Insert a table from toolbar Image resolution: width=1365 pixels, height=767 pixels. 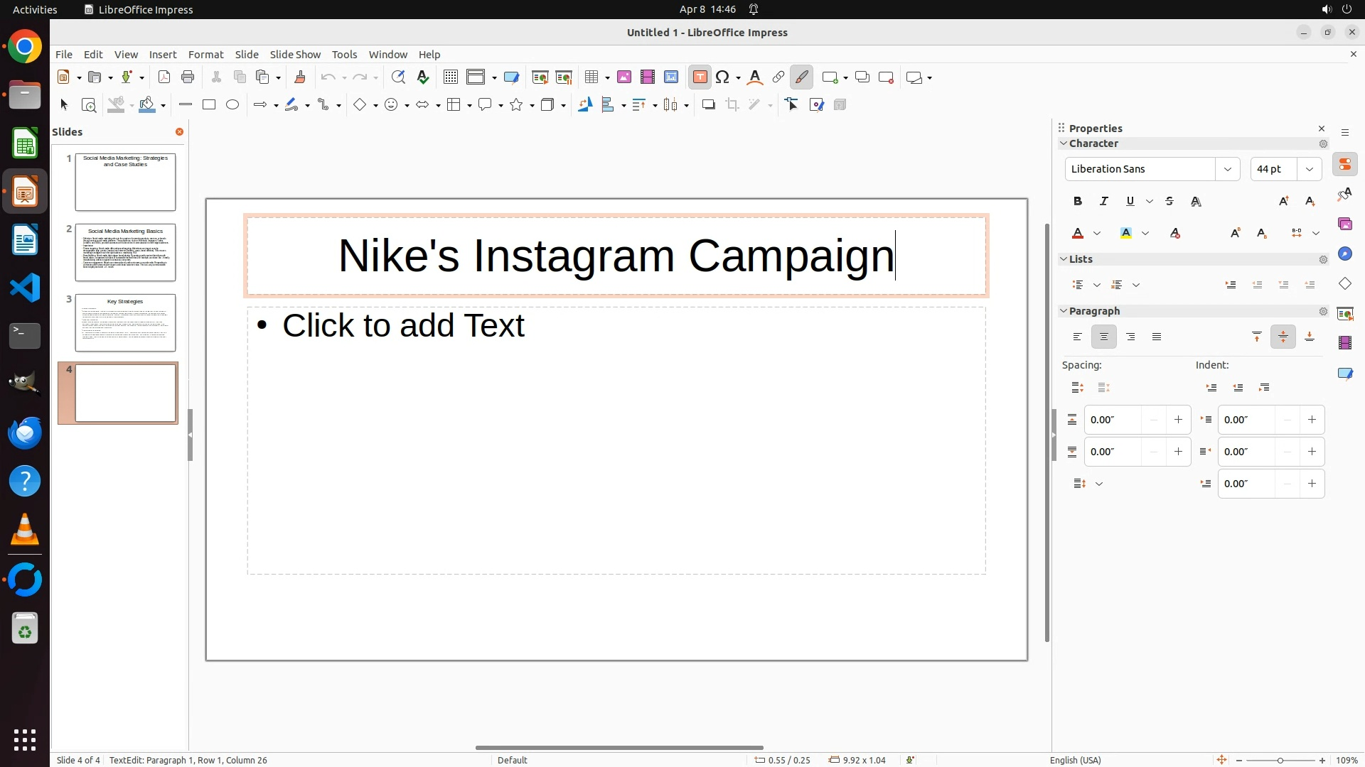click(591, 77)
